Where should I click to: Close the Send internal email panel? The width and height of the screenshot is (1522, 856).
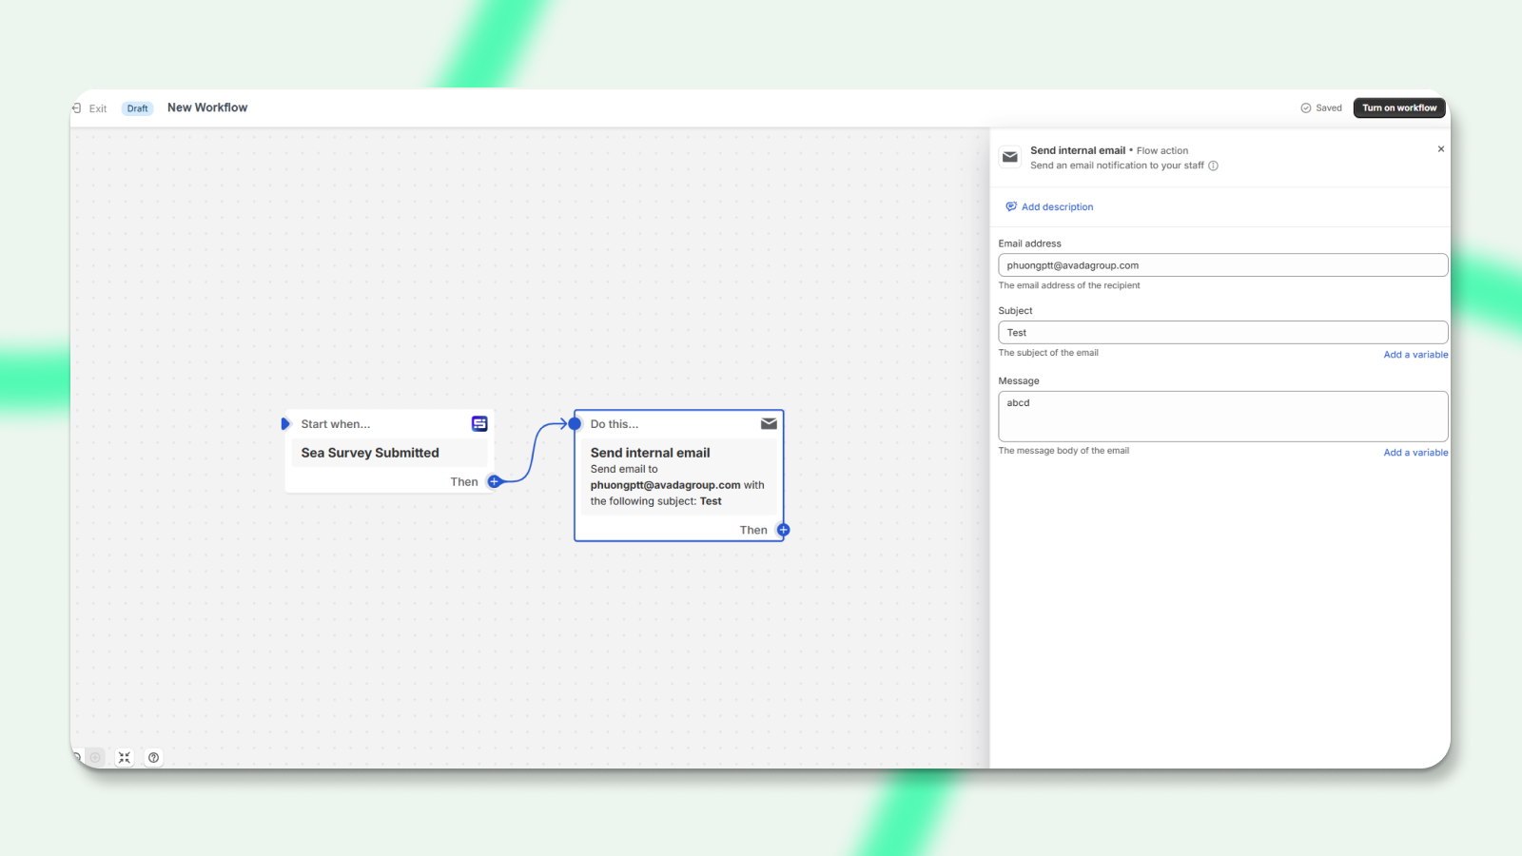coord(1440,149)
